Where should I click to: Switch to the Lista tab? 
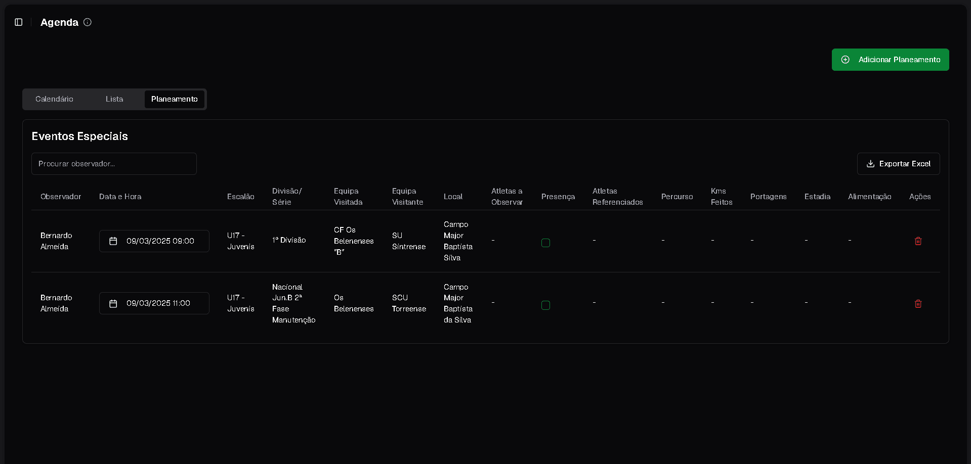(x=114, y=99)
